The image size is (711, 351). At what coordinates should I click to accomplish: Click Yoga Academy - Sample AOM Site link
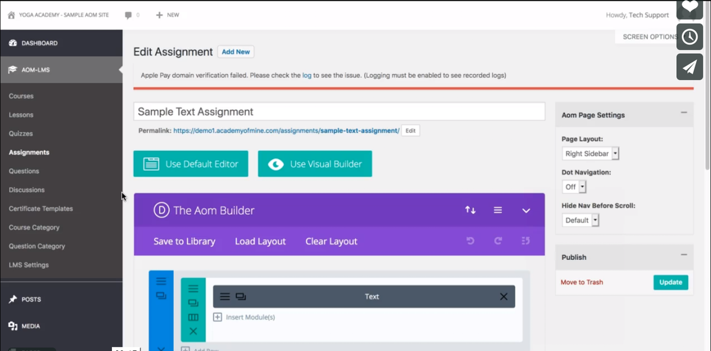64,15
